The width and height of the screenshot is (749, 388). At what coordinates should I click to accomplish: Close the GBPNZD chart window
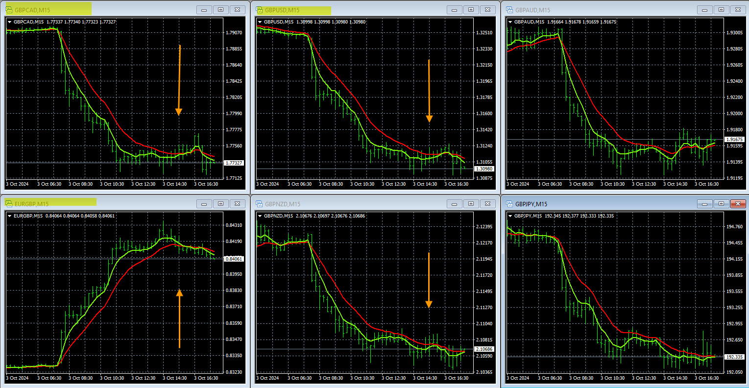[x=488, y=204]
